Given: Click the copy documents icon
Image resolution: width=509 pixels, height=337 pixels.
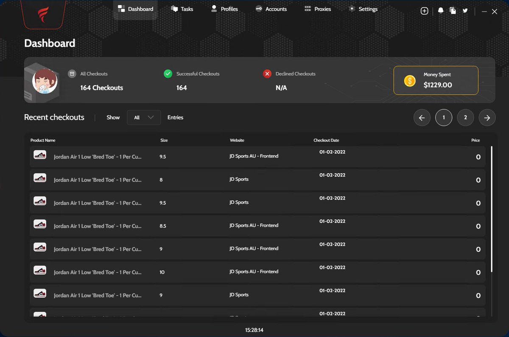Looking at the screenshot, I should [453, 11].
